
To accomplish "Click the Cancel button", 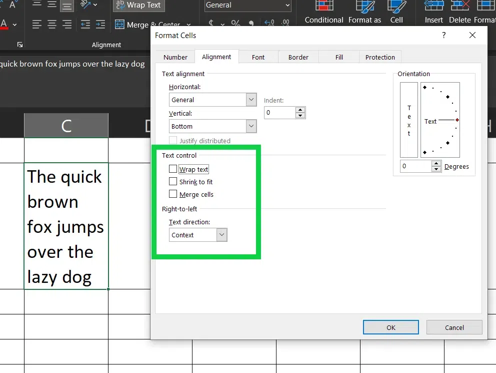I will (x=454, y=327).
